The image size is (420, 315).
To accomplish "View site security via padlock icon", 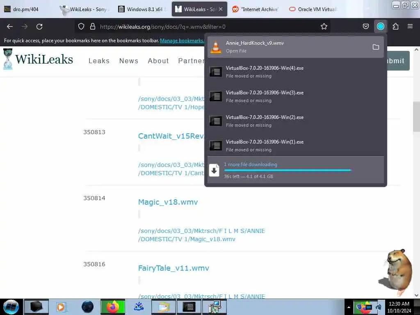I will [93, 26].
